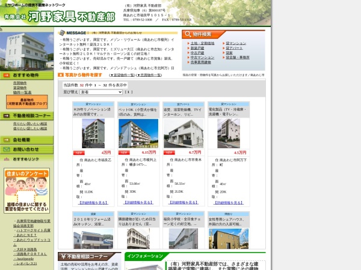The width and height of the screenshot is (361, 270).
Task: Click the 女性専用シェアハウス listing photo
Action: tap(229, 239)
